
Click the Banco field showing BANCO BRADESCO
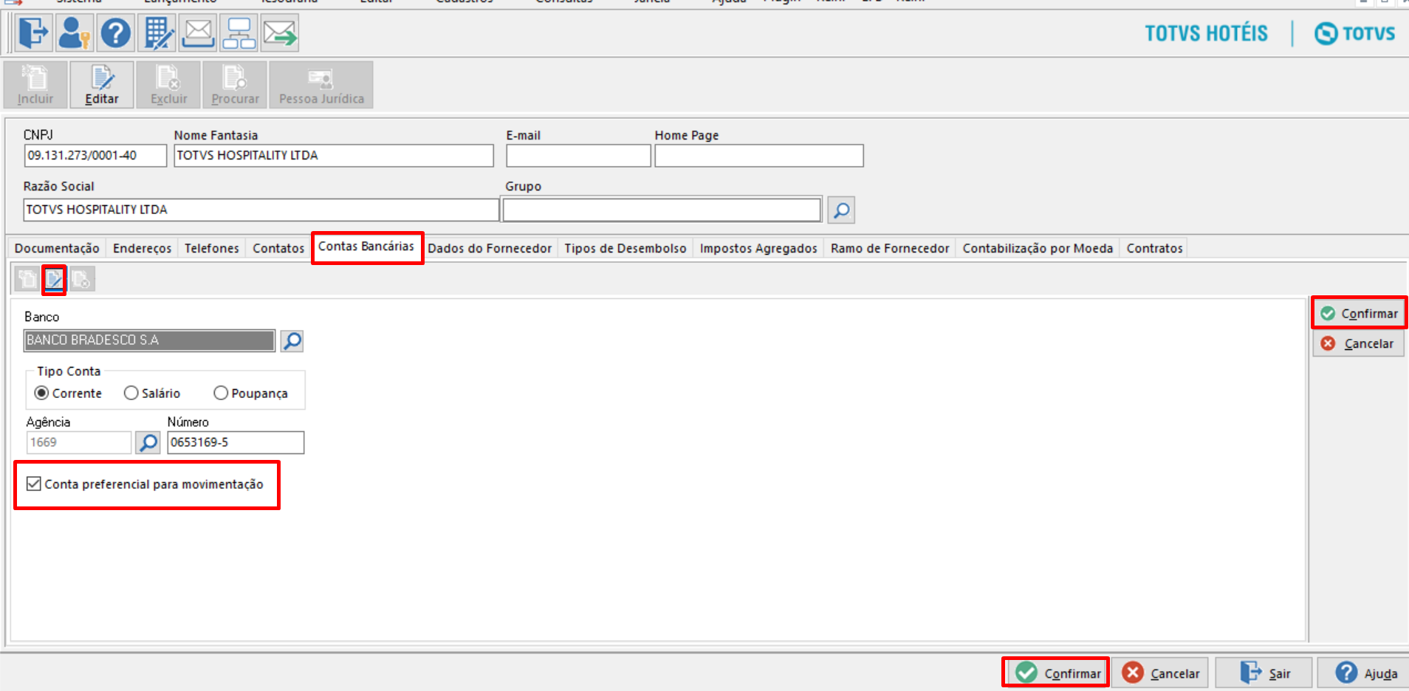coord(149,340)
